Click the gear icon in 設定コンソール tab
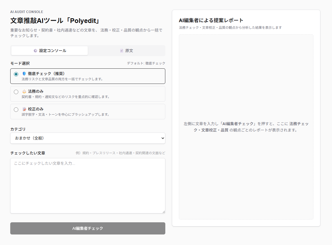Image resolution: width=332 pixels, height=245 pixels. [x=35, y=51]
